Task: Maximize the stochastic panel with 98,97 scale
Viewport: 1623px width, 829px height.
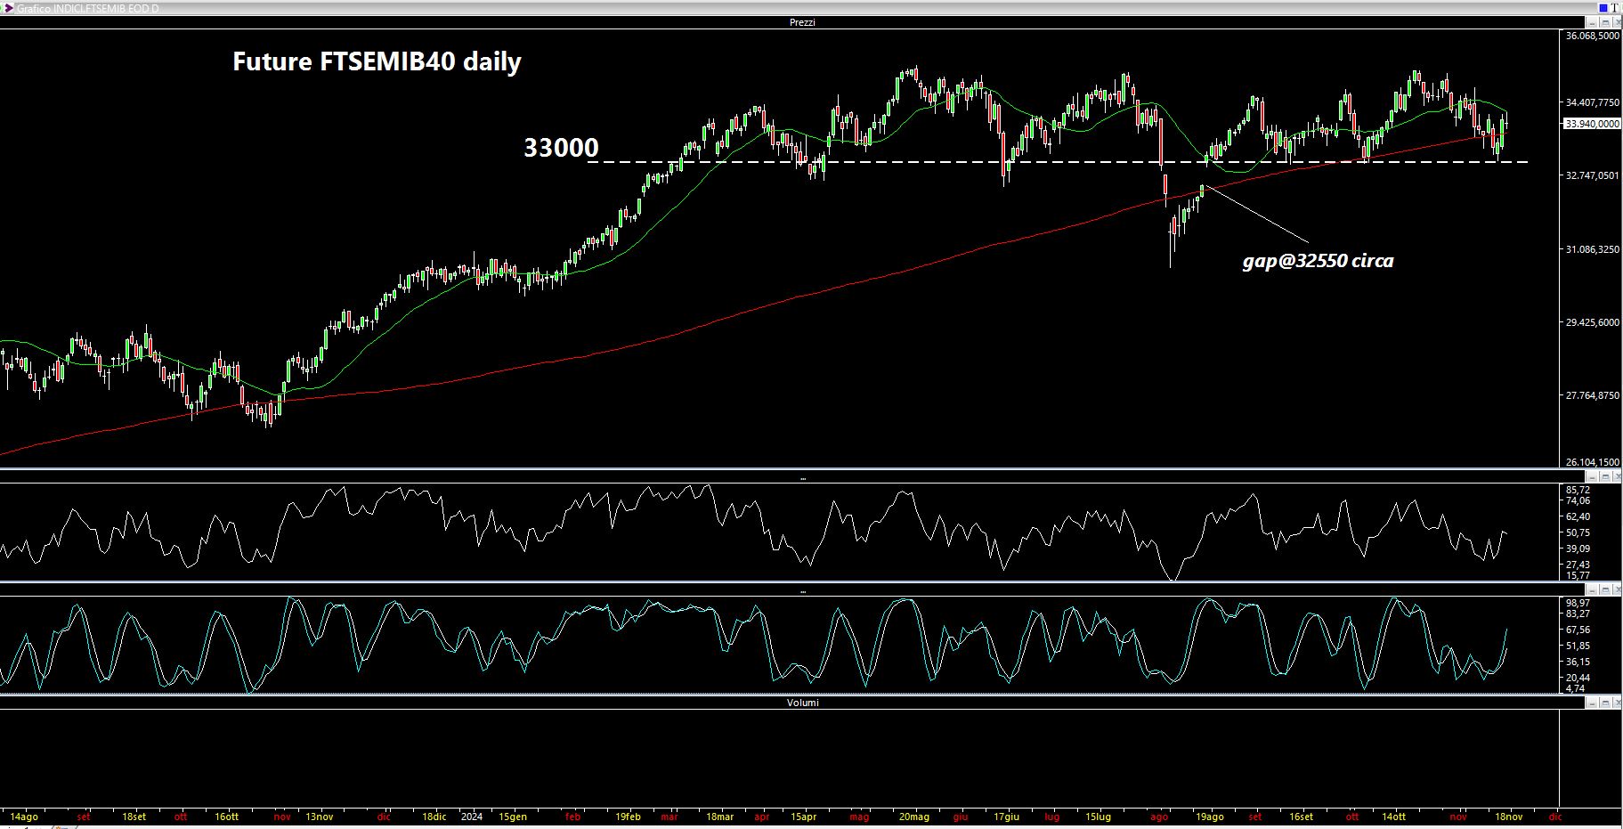Action: click(x=1605, y=589)
